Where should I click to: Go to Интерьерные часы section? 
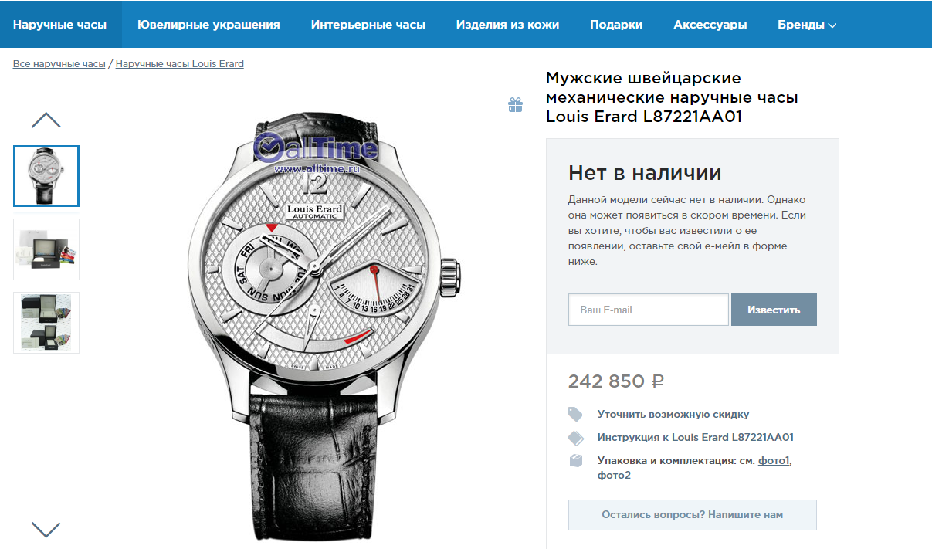[368, 25]
